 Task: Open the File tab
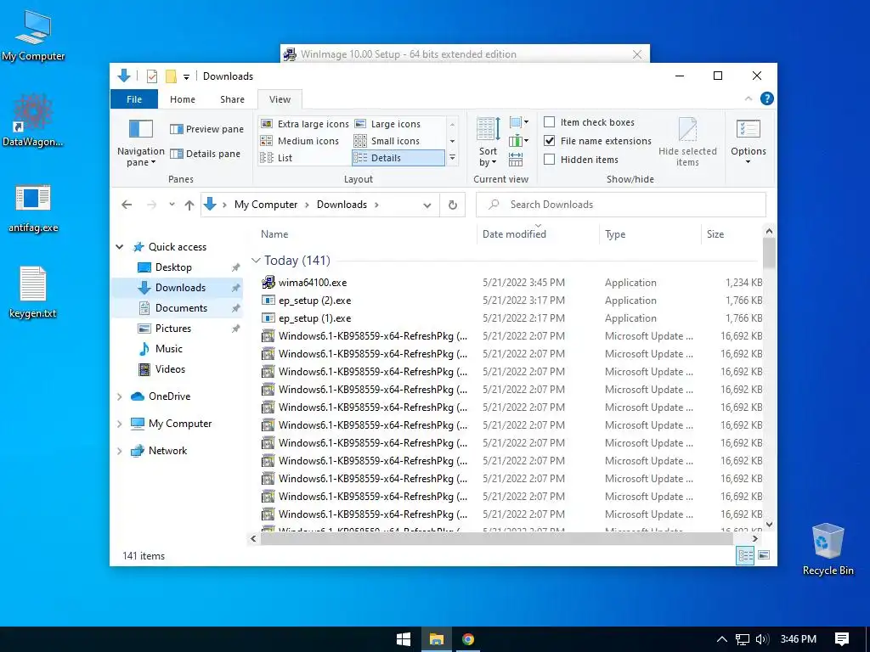point(134,99)
